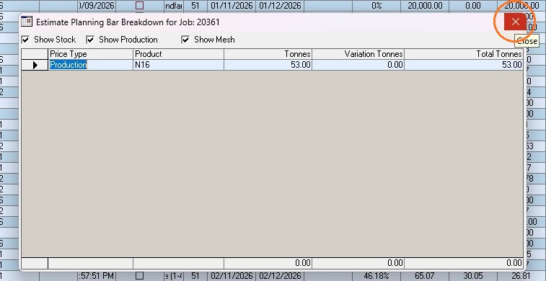Click the Total Tonnes column header
Image resolution: width=546 pixels, height=281 pixels.
click(464, 54)
